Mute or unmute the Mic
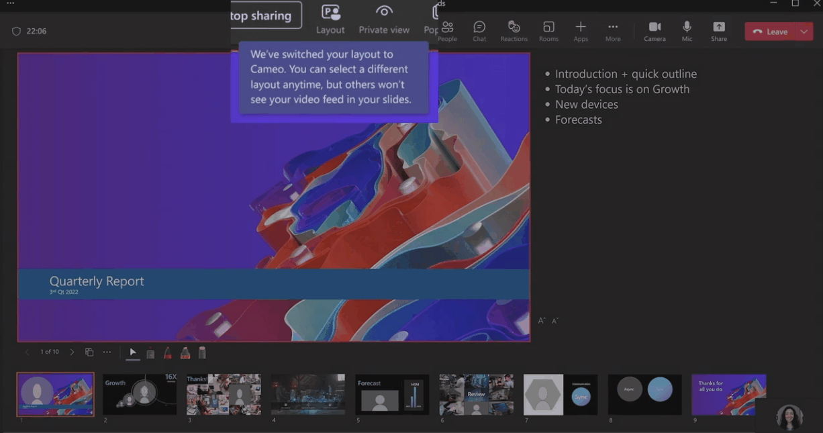Screen dimensions: 823x433 [x=687, y=31]
